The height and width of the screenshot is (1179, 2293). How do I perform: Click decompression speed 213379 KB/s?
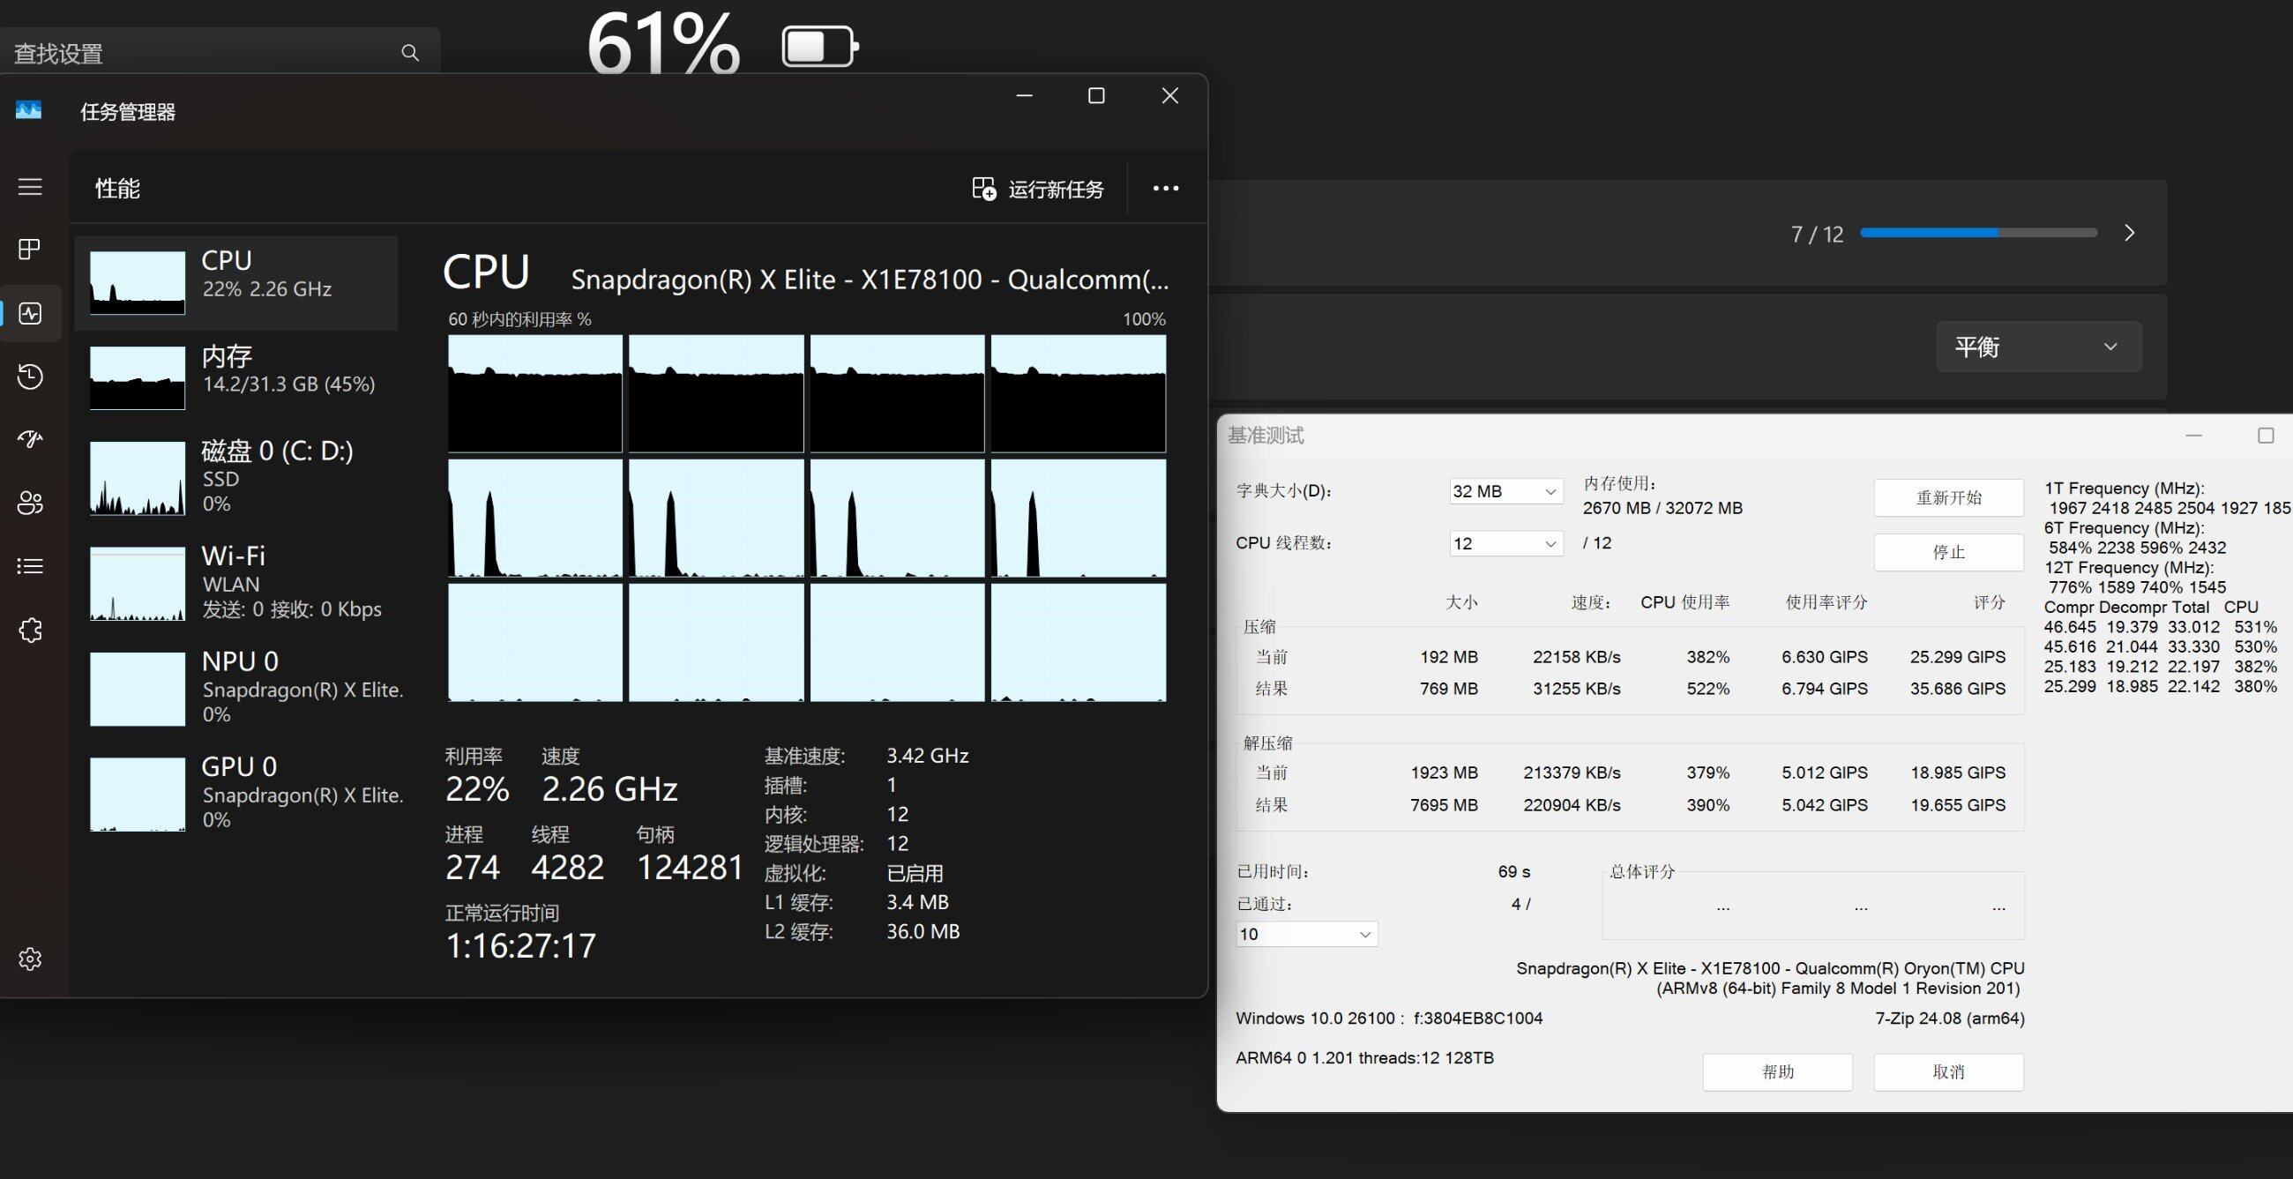1571,772
